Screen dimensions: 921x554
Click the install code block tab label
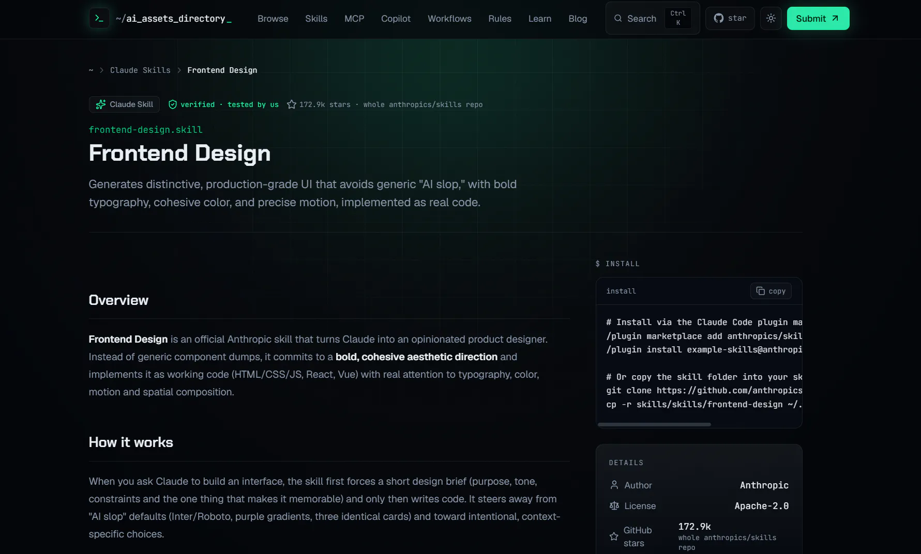[x=621, y=291]
